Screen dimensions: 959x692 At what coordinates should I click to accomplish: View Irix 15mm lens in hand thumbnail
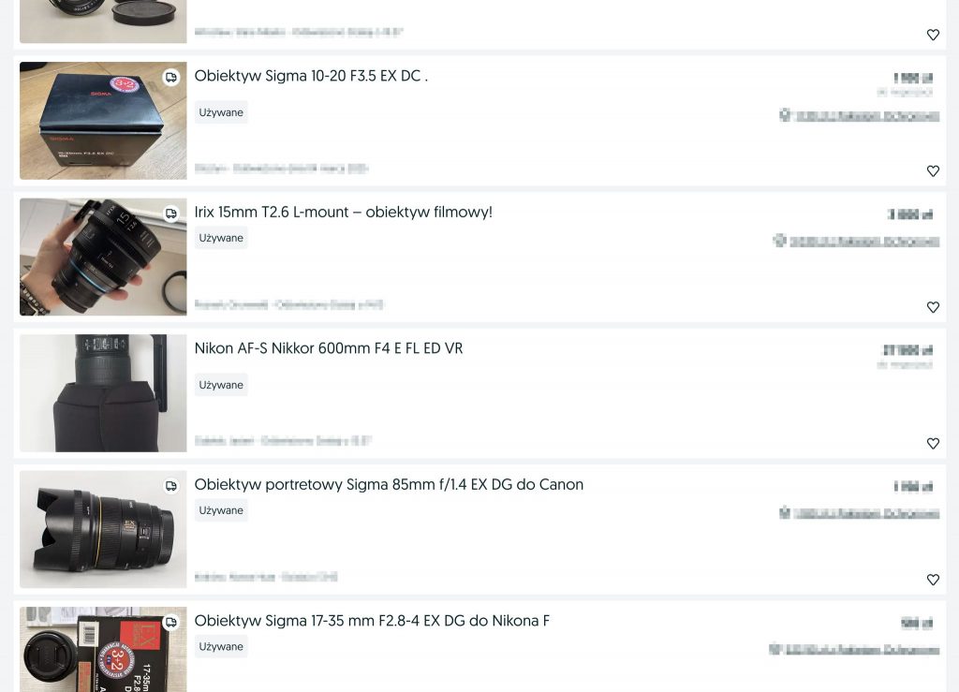103,257
